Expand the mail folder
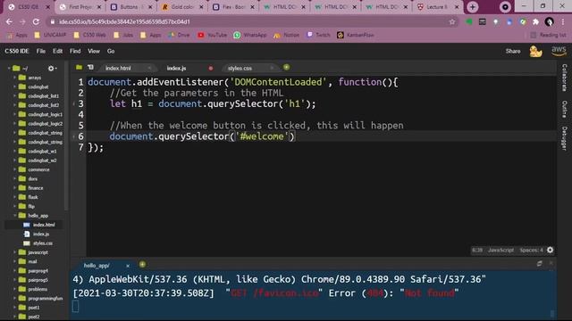 pos(15,261)
